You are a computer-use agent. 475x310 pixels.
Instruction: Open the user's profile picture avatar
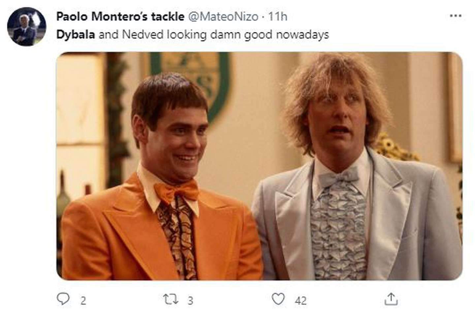[x=26, y=26]
